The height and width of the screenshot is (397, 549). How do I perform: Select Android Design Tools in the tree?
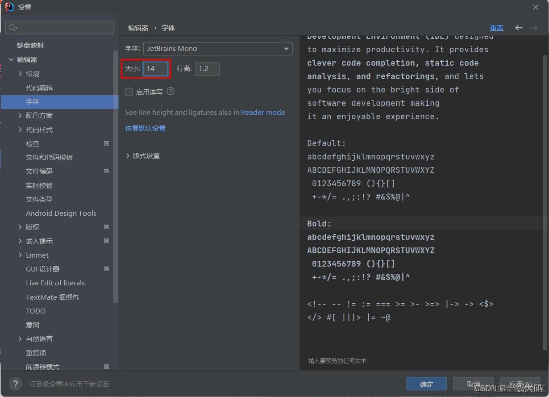[61, 213]
